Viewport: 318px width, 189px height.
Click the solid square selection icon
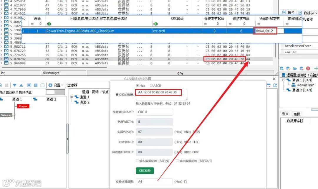[x=36, y=85]
